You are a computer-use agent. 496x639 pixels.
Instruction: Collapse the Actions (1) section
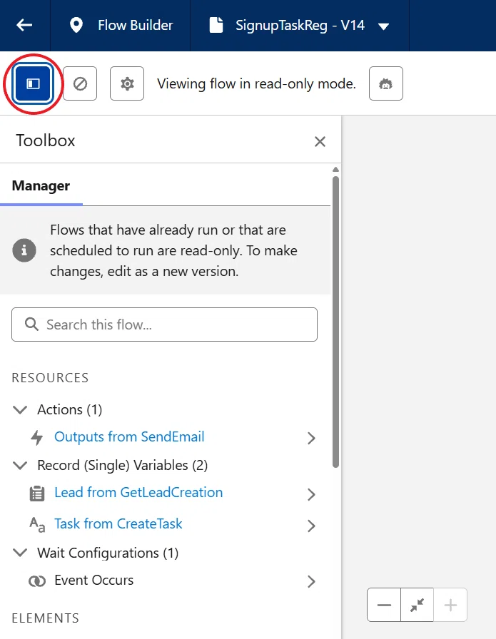click(x=20, y=409)
